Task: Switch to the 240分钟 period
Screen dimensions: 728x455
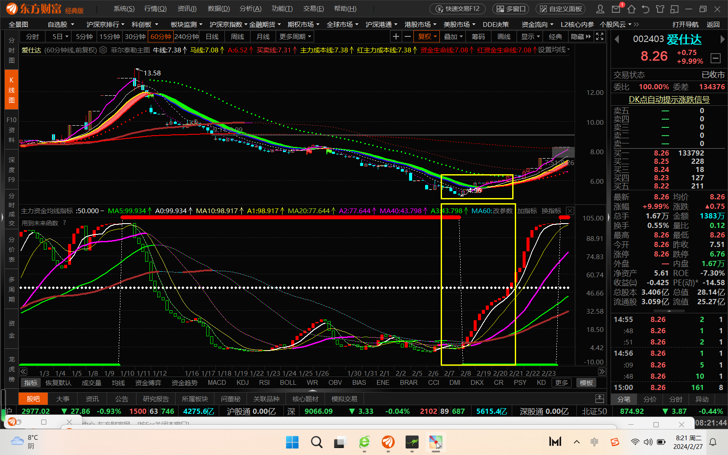Action: (186, 37)
